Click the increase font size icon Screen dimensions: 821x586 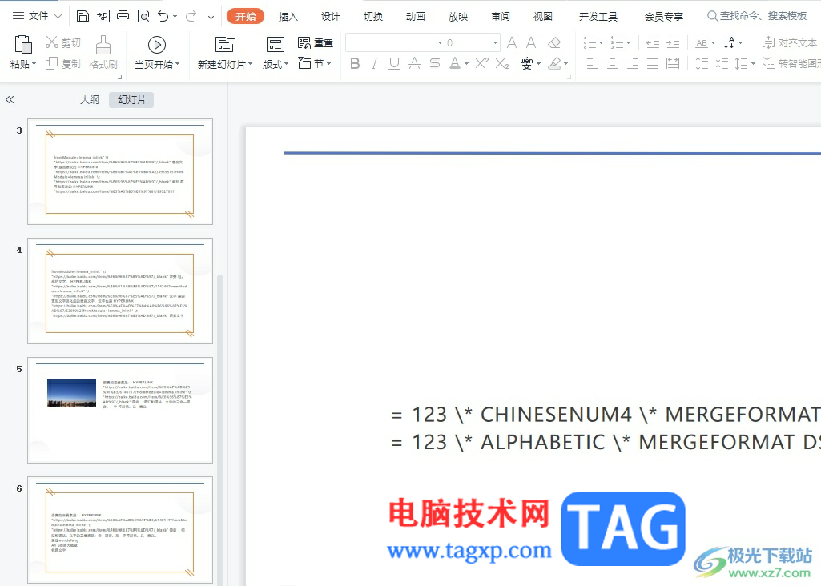click(513, 42)
